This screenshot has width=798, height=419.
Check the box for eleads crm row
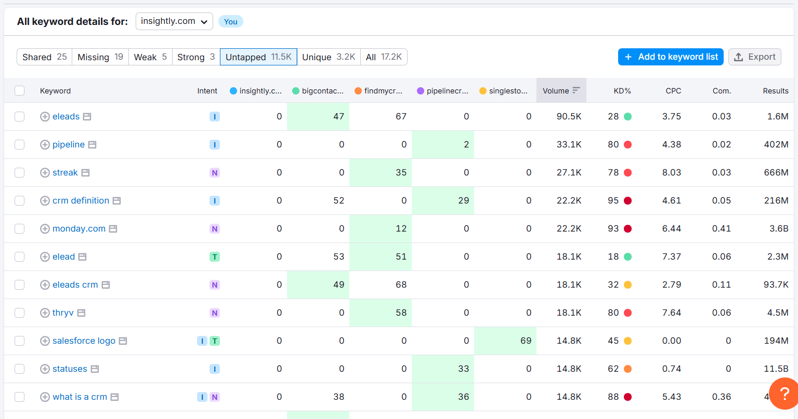point(20,285)
